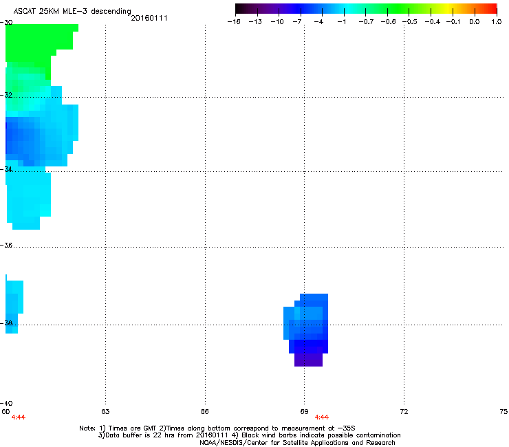Click the colorbar label 1.0
The image size is (509, 447).
pos(497,22)
